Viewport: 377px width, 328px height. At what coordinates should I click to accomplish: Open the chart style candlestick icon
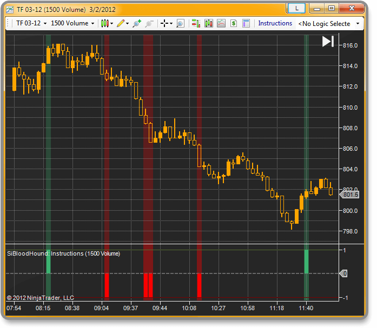click(x=104, y=23)
